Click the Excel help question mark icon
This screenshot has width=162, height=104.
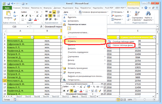[146, 8]
